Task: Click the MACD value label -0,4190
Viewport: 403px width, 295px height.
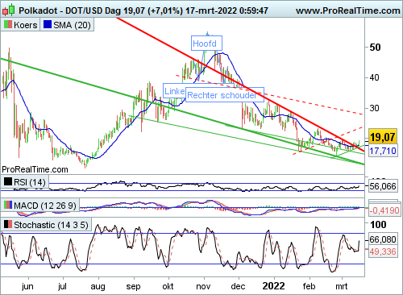Action: coord(384,210)
